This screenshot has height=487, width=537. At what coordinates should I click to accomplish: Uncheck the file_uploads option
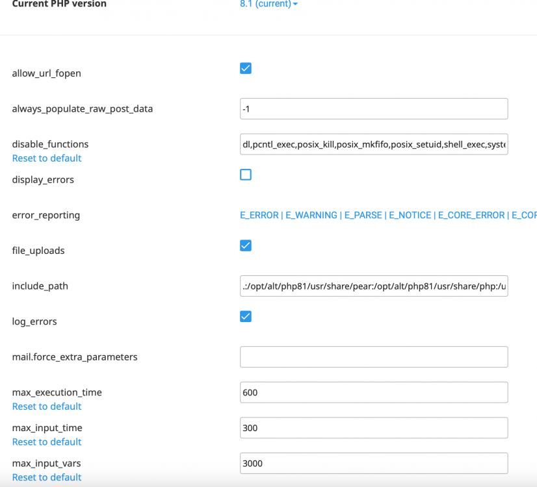pos(246,245)
